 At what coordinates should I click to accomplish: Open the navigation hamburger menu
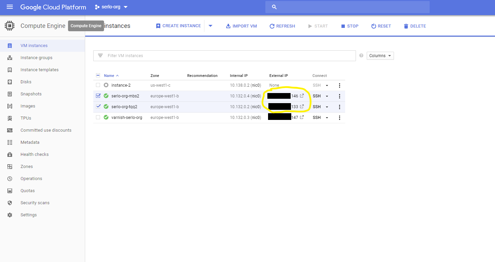[x=9, y=7]
